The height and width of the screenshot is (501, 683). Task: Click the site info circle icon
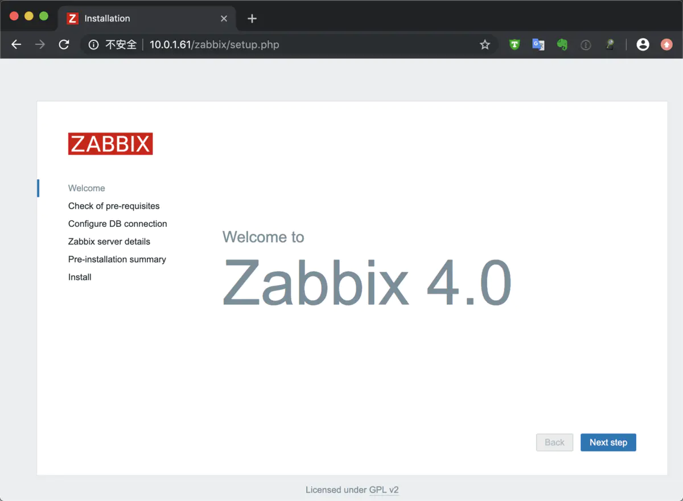[x=94, y=44]
